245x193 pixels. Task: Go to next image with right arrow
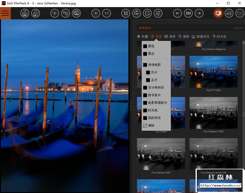199,13
